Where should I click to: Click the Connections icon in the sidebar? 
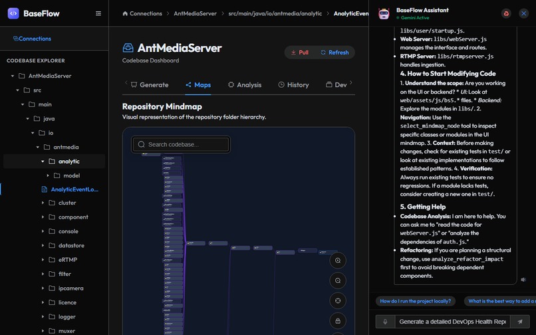tap(16, 39)
